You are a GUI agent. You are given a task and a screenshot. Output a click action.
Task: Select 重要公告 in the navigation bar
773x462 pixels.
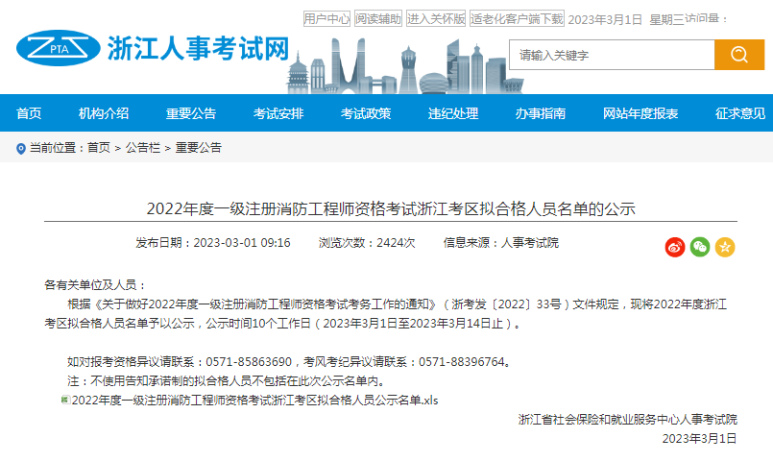click(x=191, y=113)
